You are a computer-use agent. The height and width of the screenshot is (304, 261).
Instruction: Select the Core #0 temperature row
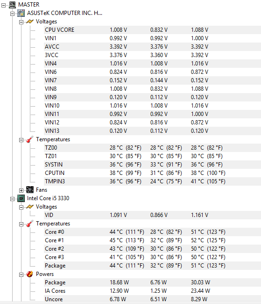152,232
